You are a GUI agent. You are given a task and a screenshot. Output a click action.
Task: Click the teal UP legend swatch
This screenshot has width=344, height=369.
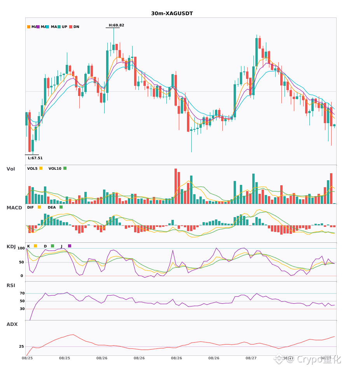[x=59, y=27]
